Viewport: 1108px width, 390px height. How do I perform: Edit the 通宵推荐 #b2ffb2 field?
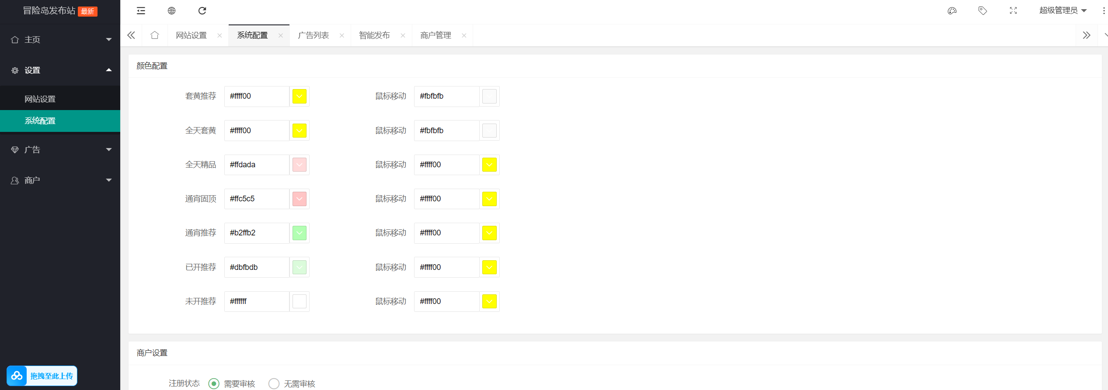coord(257,233)
